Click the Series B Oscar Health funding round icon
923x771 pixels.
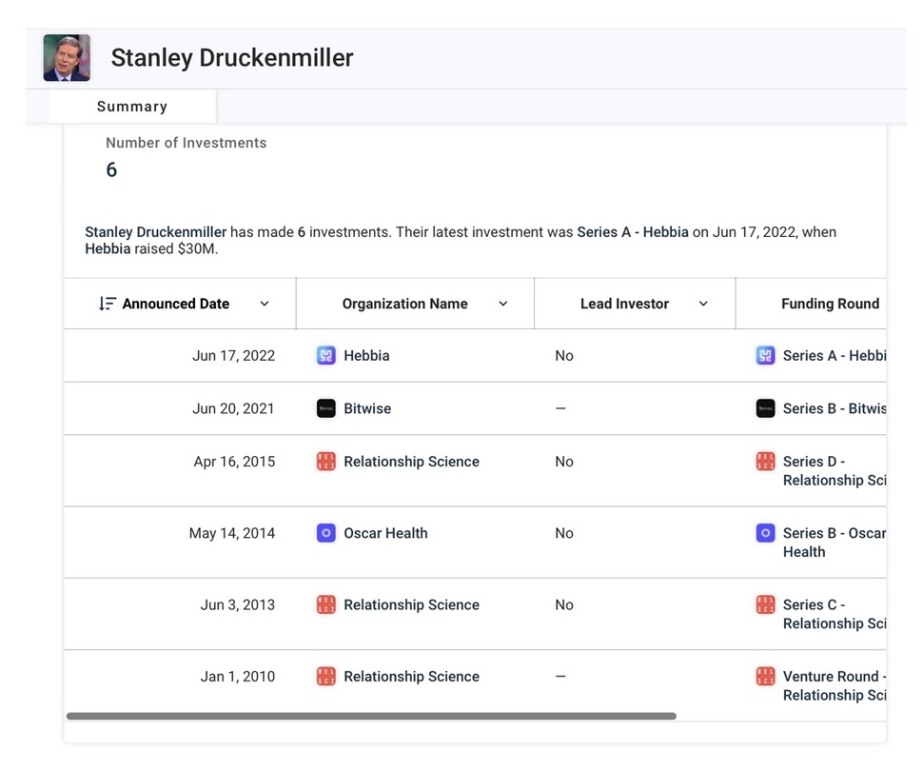point(765,533)
